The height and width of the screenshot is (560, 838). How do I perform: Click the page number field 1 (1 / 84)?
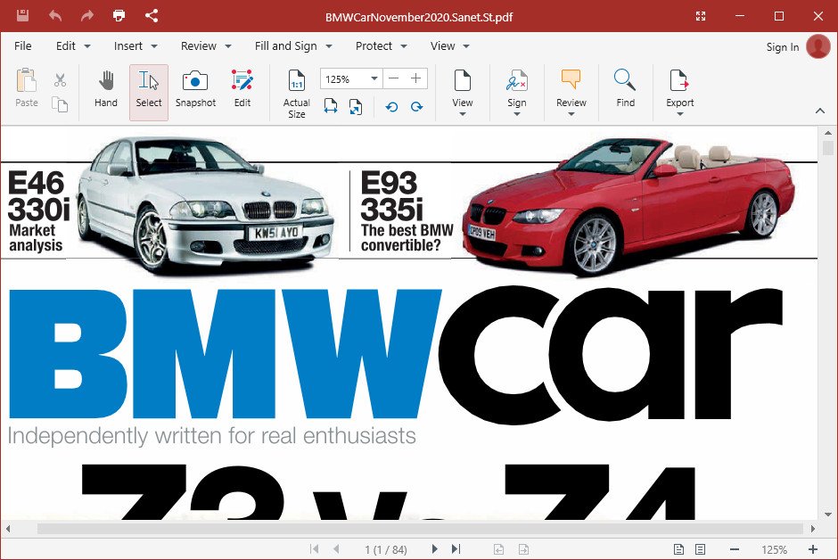click(x=386, y=549)
